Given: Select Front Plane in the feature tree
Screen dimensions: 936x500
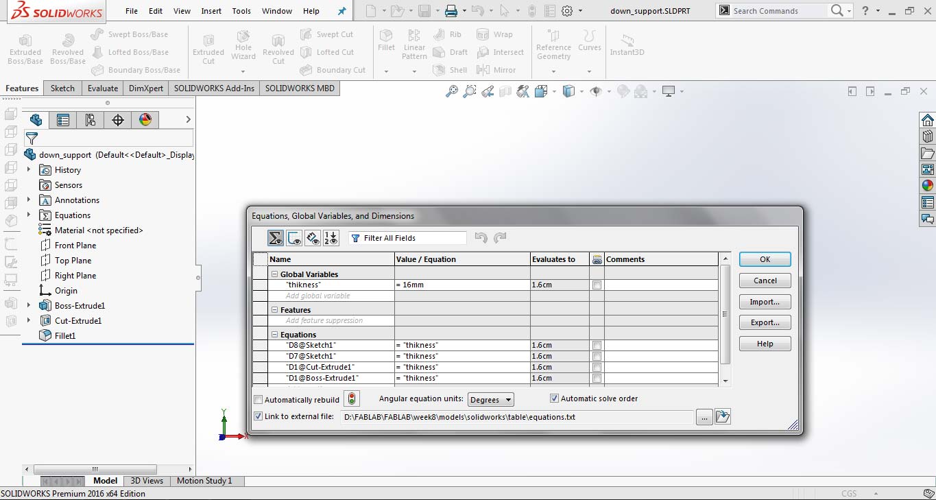Looking at the screenshot, I should click(67, 245).
